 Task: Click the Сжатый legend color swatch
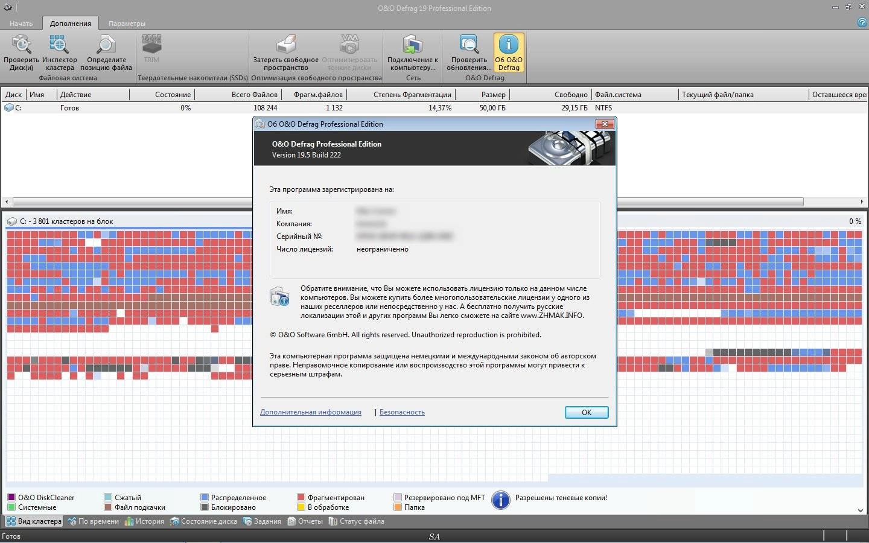point(108,498)
